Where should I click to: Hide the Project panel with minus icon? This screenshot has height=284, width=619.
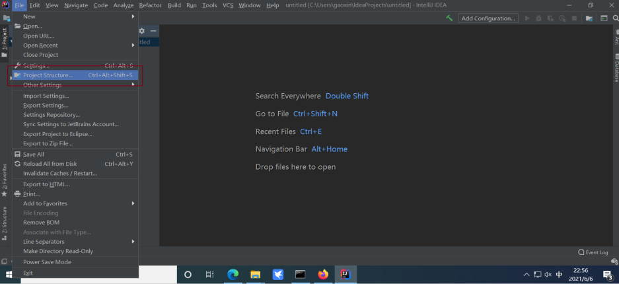click(153, 31)
